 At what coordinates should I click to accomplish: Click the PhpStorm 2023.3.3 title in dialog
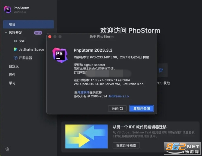tap(93, 50)
